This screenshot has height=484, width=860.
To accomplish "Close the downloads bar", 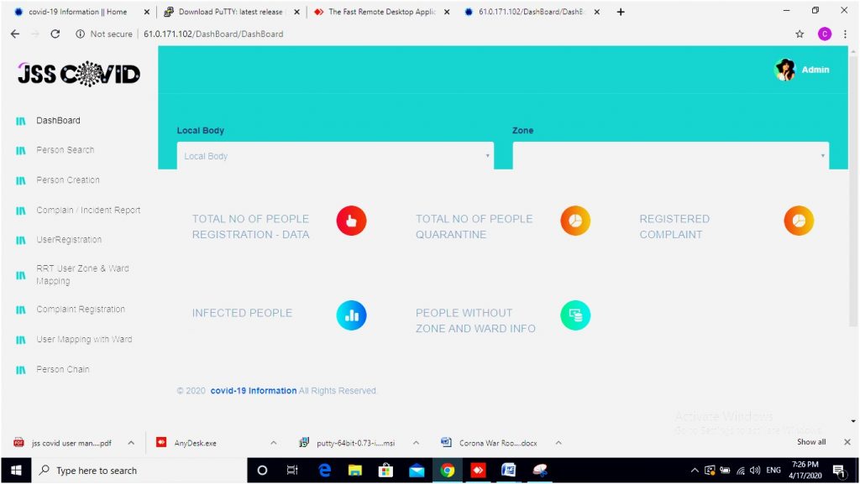I will pos(847,442).
